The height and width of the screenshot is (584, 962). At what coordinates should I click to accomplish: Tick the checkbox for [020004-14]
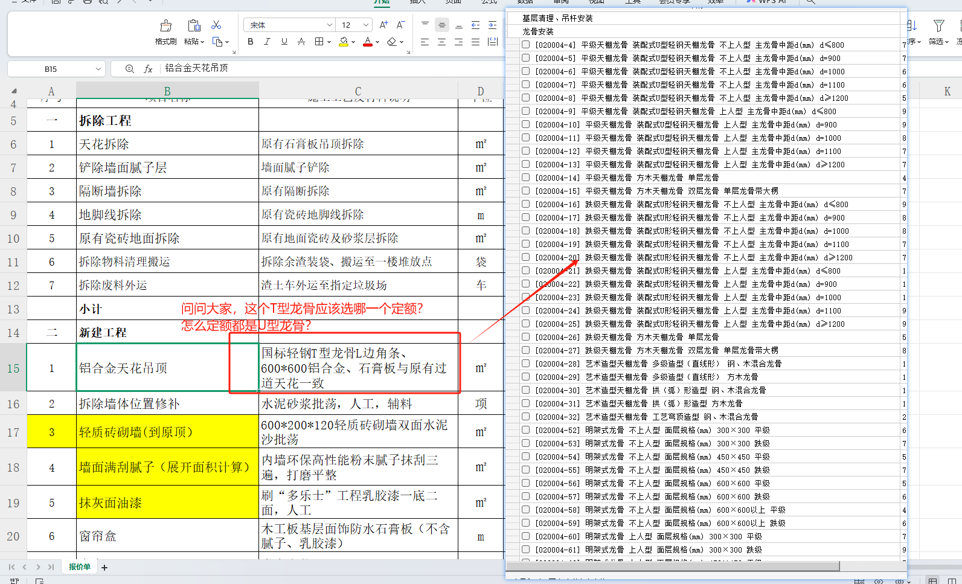(526, 178)
